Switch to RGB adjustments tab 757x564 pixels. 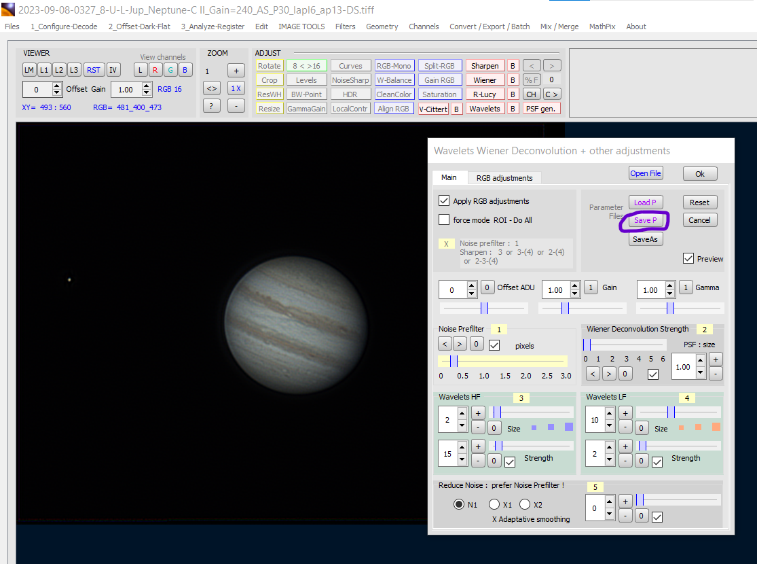point(504,178)
